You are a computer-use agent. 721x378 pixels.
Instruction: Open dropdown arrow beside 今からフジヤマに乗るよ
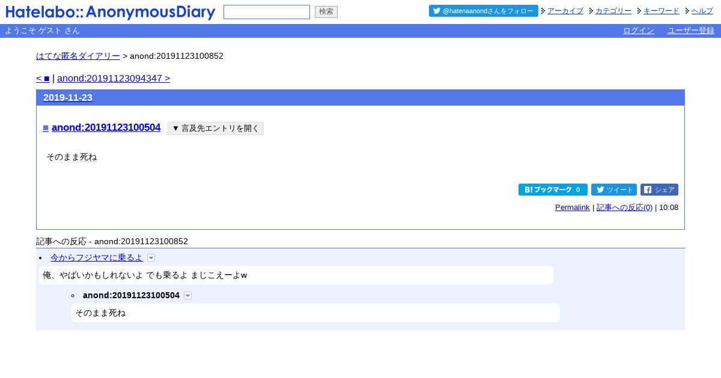(151, 258)
